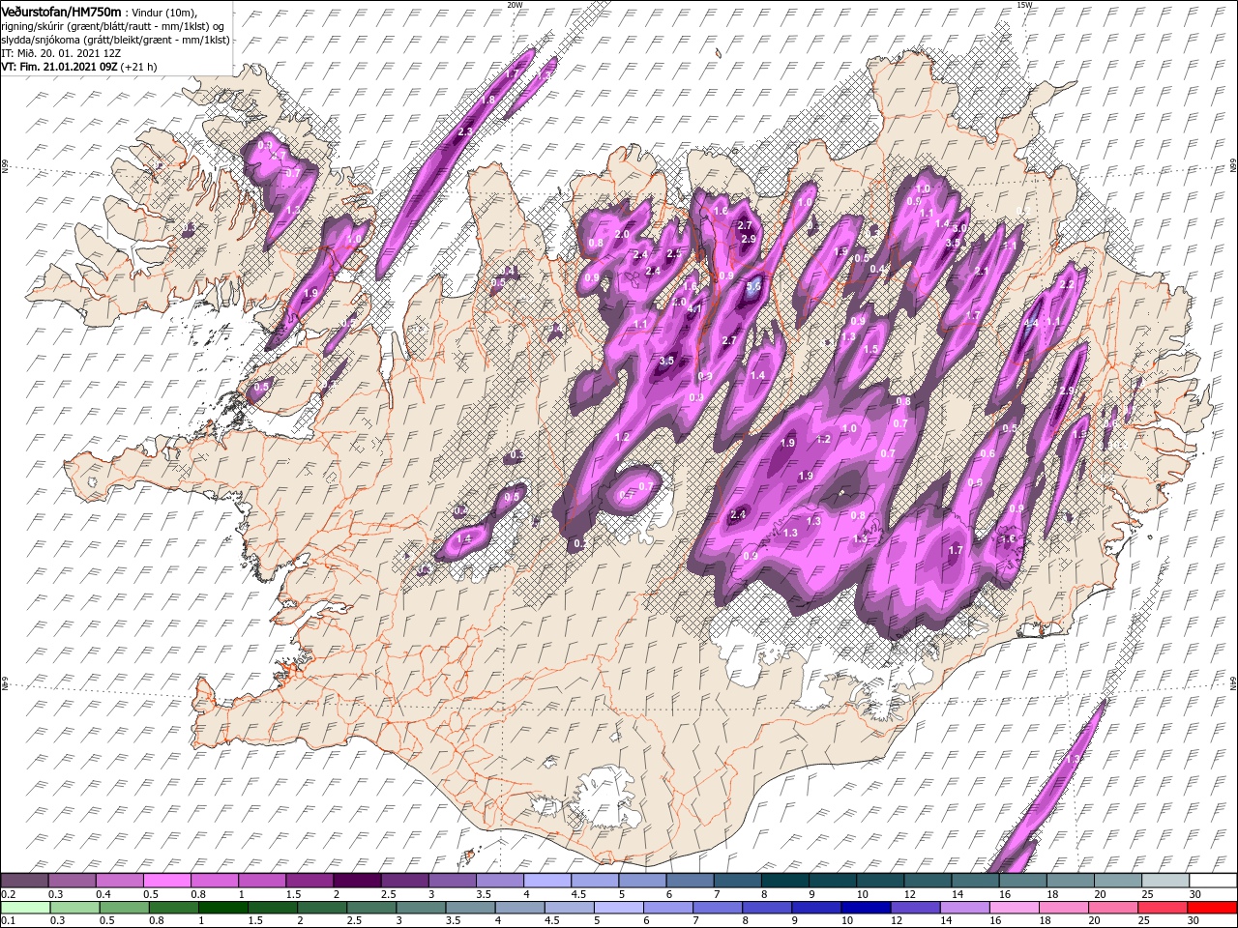
Task: Click the dark teal 8–9 snow legend swatch
Action: tap(785, 881)
